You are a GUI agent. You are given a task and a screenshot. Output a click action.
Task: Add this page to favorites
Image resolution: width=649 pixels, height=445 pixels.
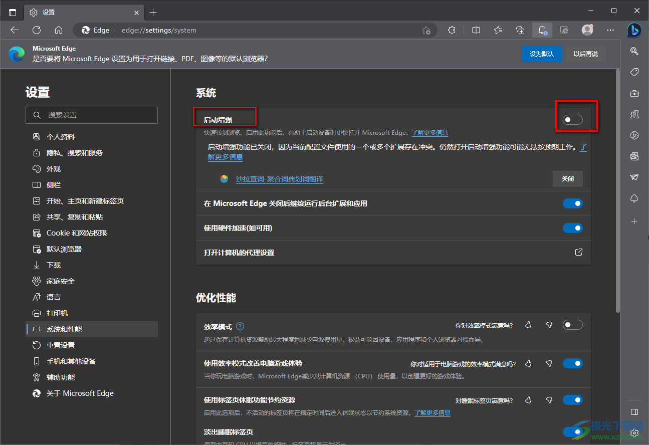click(426, 30)
